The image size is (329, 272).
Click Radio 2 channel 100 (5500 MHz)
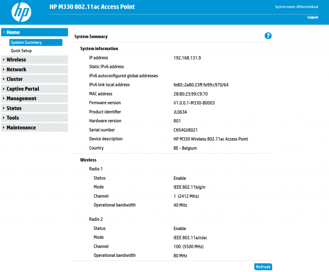tap(188, 247)
